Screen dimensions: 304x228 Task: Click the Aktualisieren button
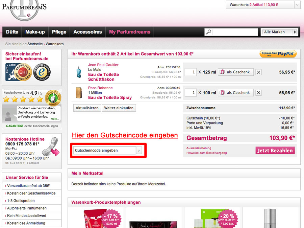click(87, 108)
